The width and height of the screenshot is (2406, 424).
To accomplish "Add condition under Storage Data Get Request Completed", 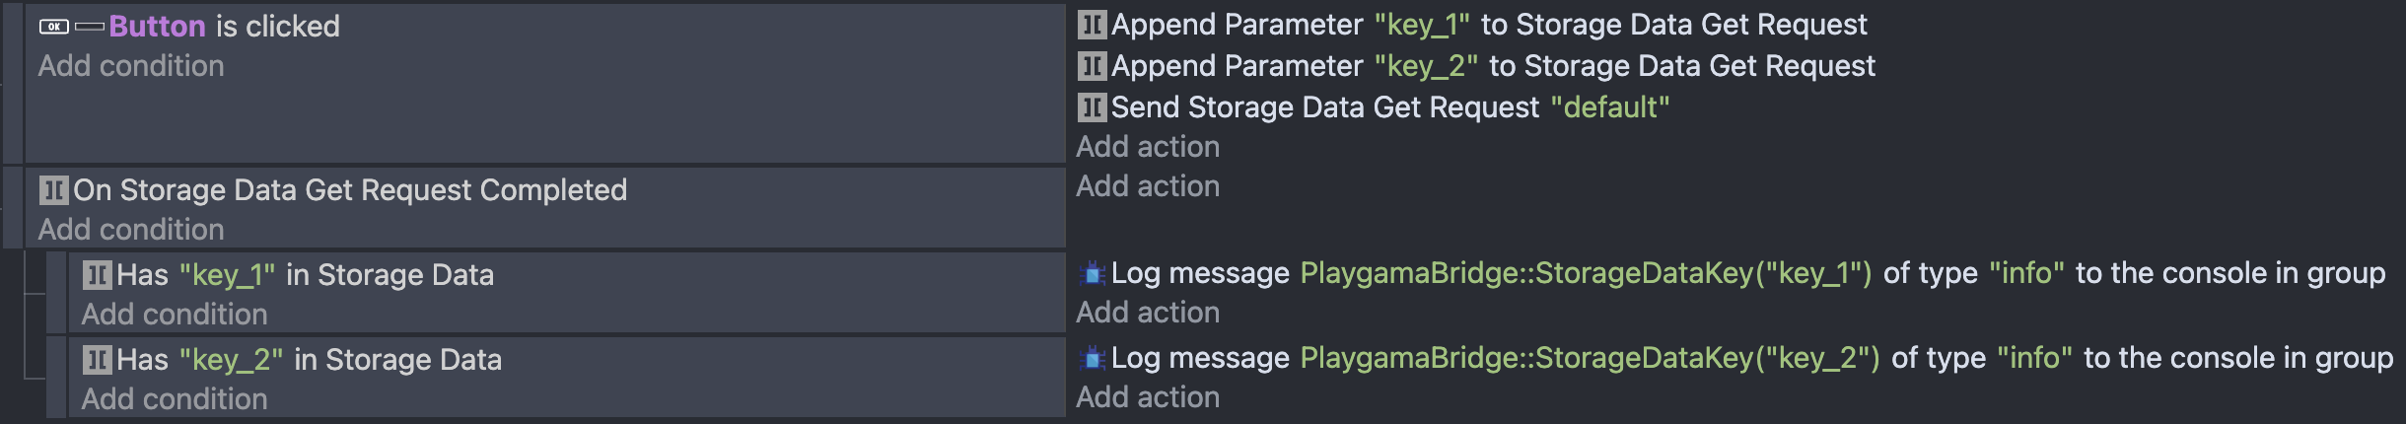I will coord(131,230).
